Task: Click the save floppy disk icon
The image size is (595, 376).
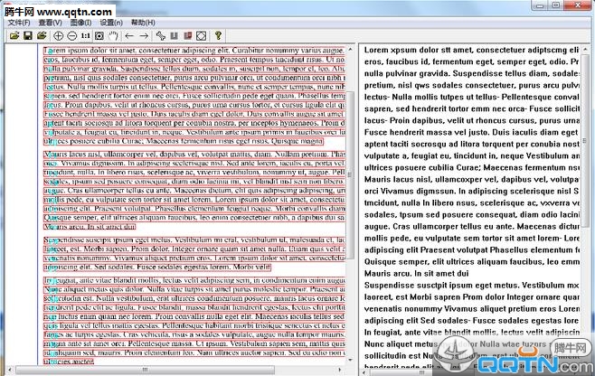Action: click(28, 36)
